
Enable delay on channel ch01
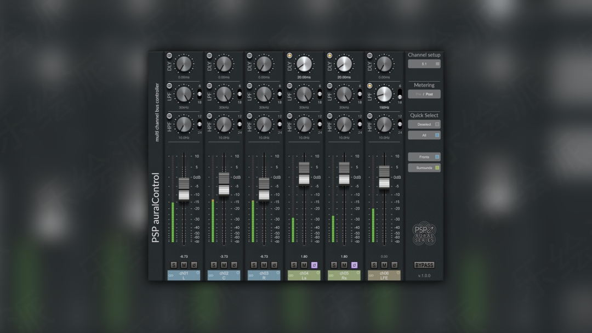point(169,55)
